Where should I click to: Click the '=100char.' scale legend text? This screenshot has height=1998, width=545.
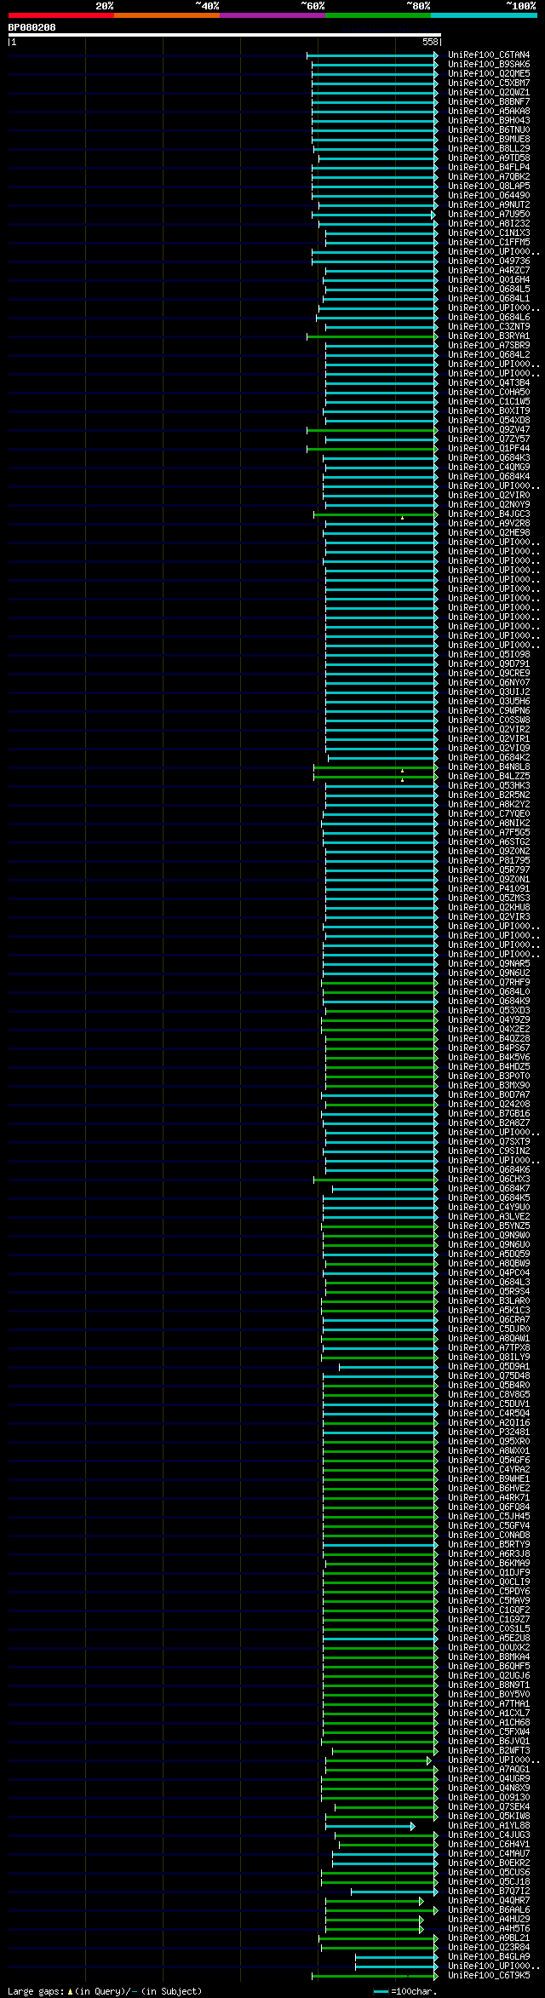point(414,1991)
